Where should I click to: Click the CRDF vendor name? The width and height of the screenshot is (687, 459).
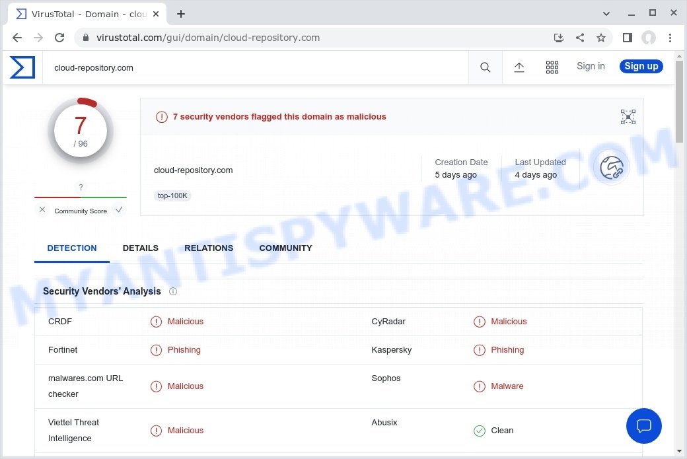pyautogui.click(x=60, y=322)
